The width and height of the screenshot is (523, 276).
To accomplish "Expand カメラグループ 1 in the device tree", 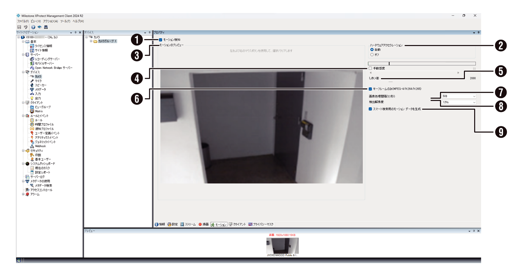I will [x=91, y=41].
